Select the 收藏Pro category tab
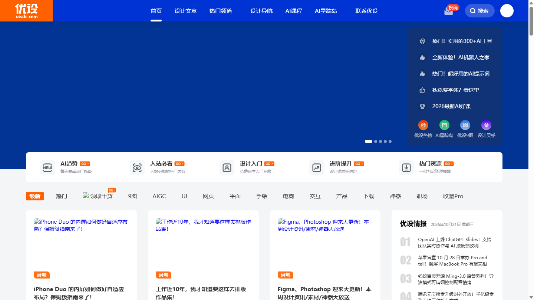The image size is (534, 300). 453,196
